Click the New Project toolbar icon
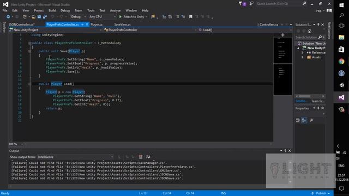 click(x=25, y=17)
